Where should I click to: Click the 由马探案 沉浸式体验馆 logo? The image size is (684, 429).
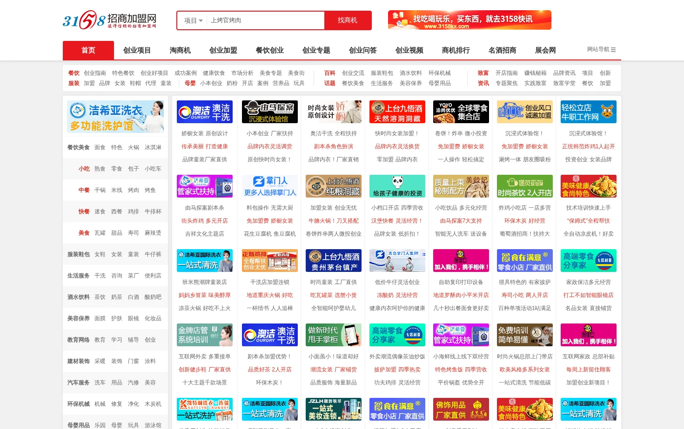(x=270, y=112)
